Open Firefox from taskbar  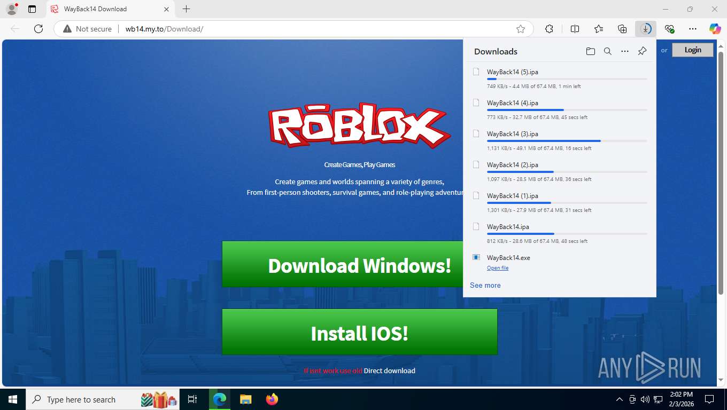272,399
